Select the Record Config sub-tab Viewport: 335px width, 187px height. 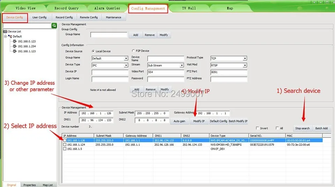(64, 17)
